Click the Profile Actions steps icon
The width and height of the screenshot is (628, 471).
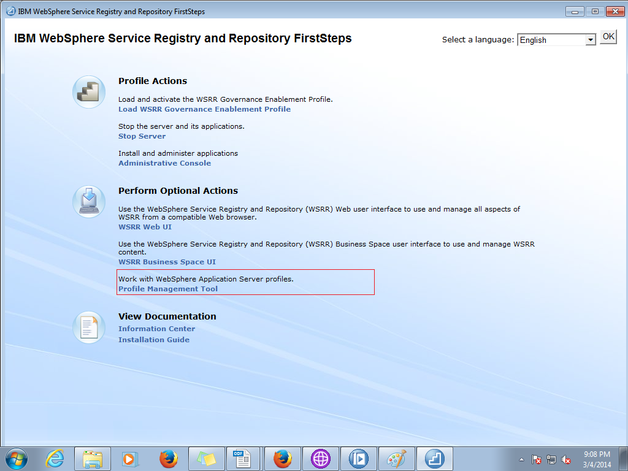click(89, 92)
